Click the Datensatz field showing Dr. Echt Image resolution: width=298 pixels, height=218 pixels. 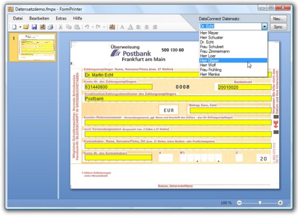[230, 26]
